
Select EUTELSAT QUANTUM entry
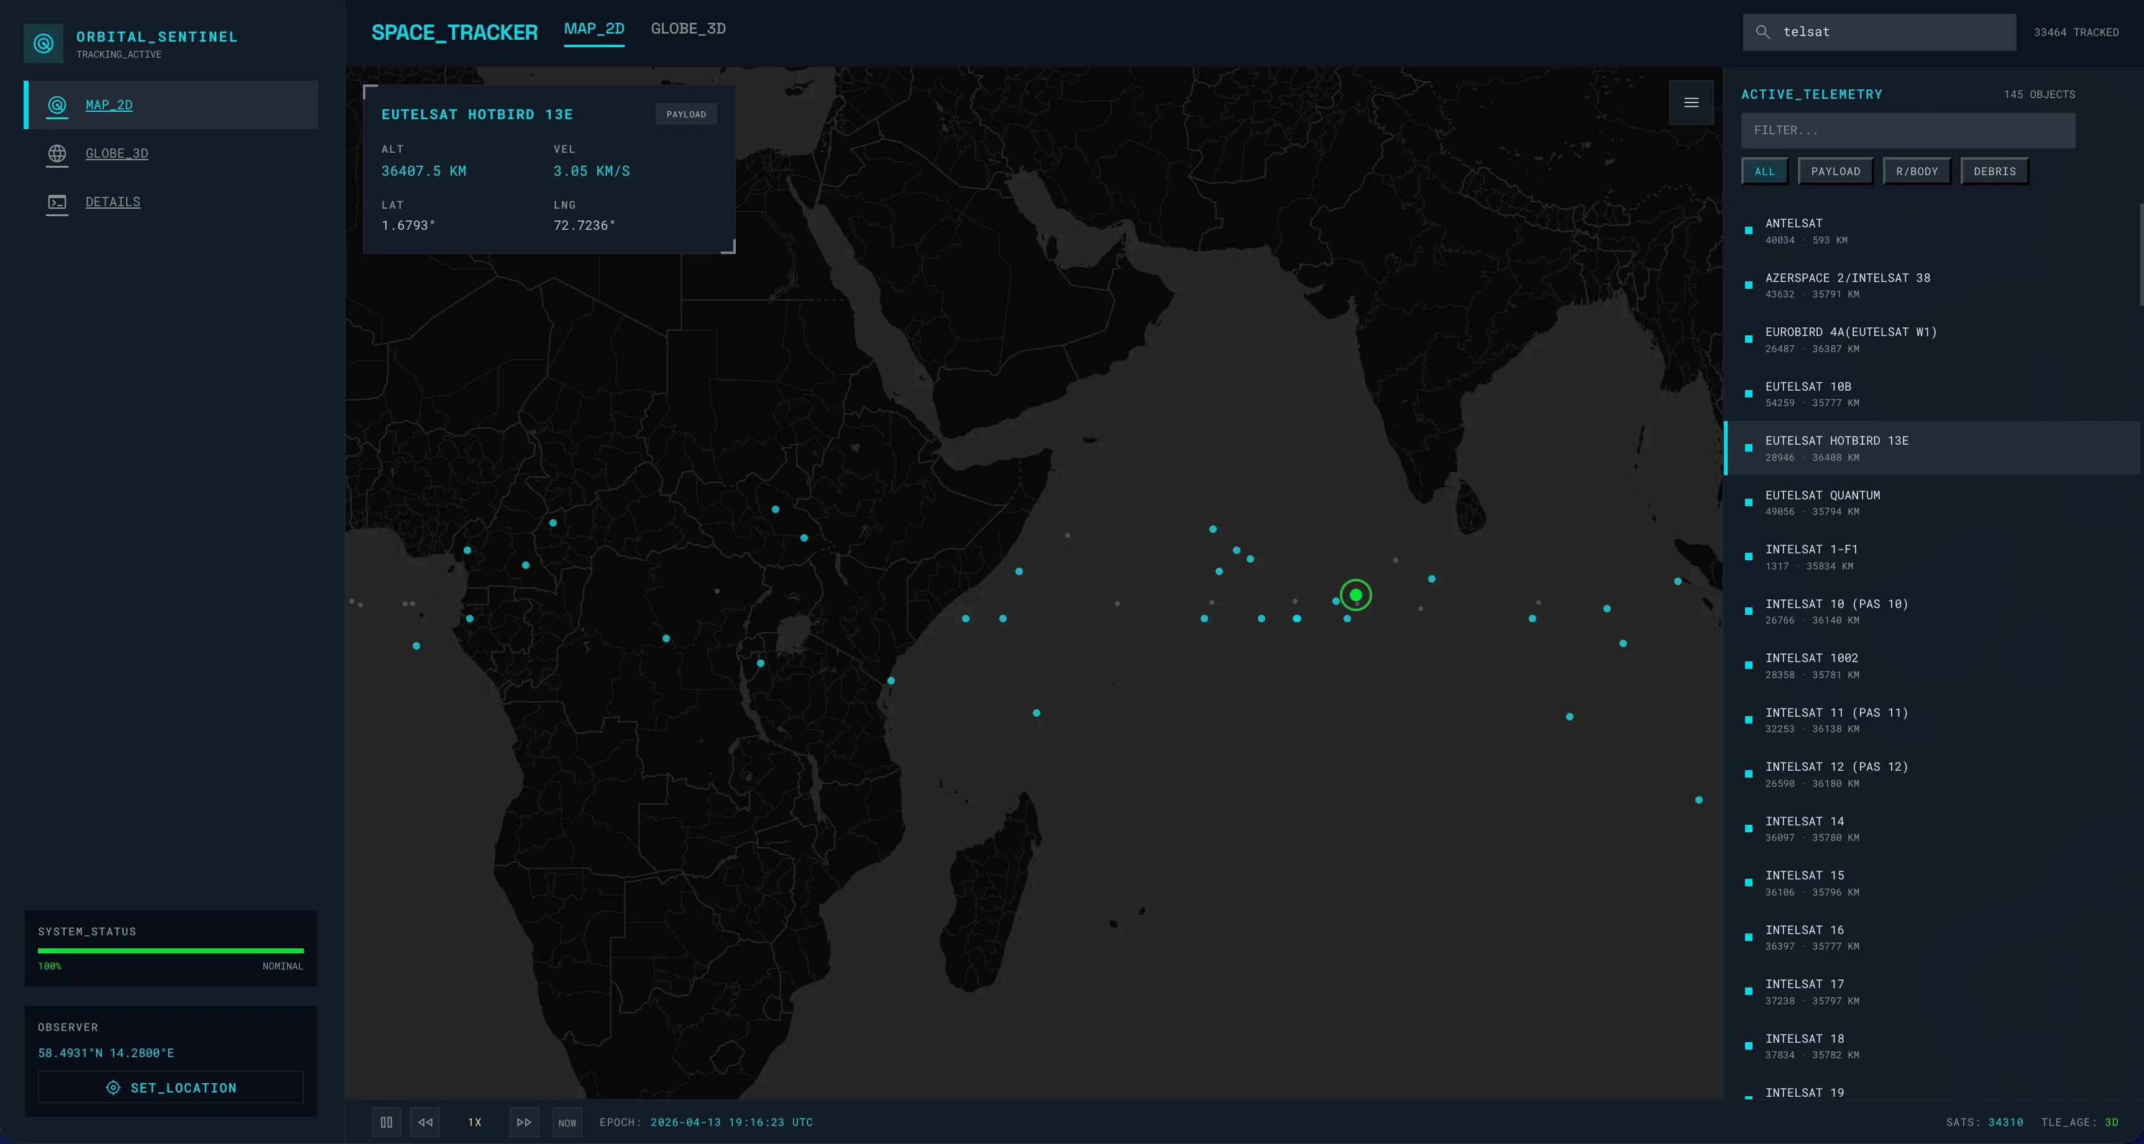pyautogui.click(x=1931, y=502)
